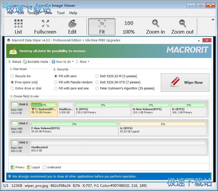
Task: Click the Zoom out magnifier icon
Action: point(182,24)
